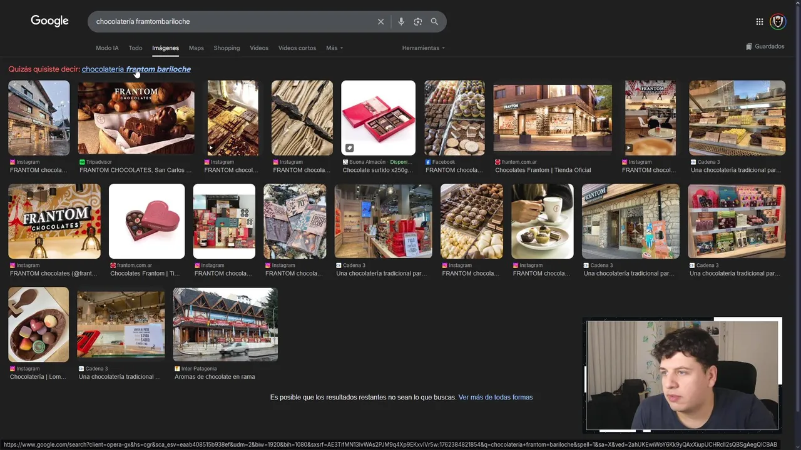
Task: Submit search with magnifying glass icon
Action: tap(434, 21)
